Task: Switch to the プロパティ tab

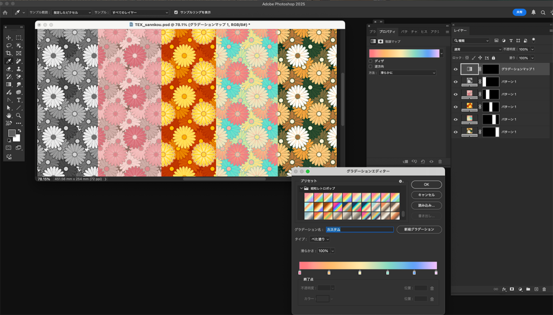Action: click(x=387, y=32)
